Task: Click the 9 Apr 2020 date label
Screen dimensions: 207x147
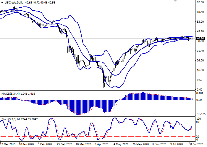Action: tap(101, 144)
